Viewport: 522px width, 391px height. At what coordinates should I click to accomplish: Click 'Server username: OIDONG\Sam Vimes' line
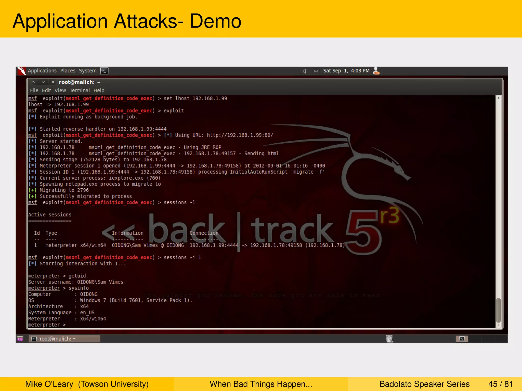click(x=76, y=282)
